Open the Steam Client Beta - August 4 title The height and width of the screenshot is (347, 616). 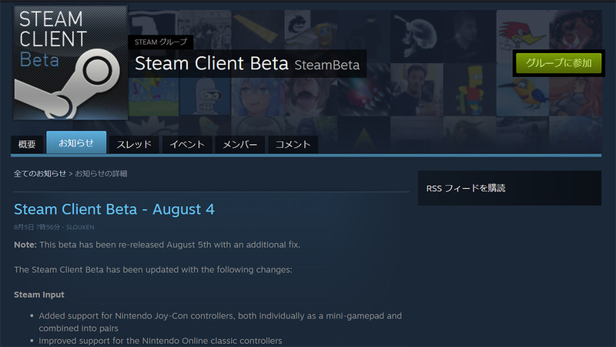tap(114, 209)
